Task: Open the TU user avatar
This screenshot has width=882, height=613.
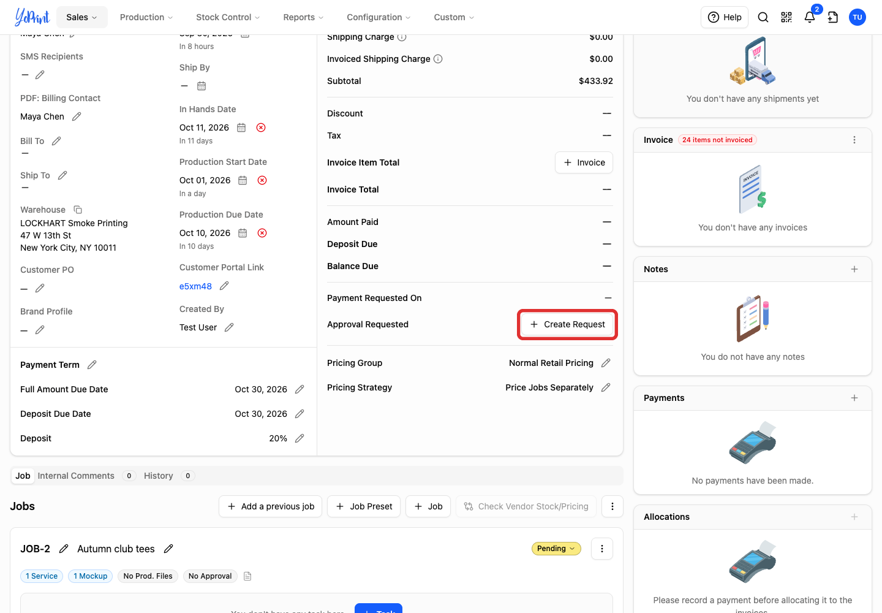Action: coord(858,17)
